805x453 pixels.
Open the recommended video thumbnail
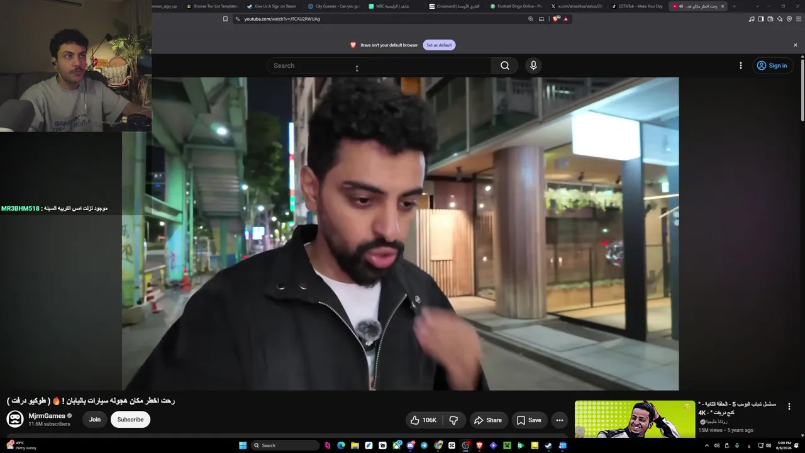[x=635, y=419]
